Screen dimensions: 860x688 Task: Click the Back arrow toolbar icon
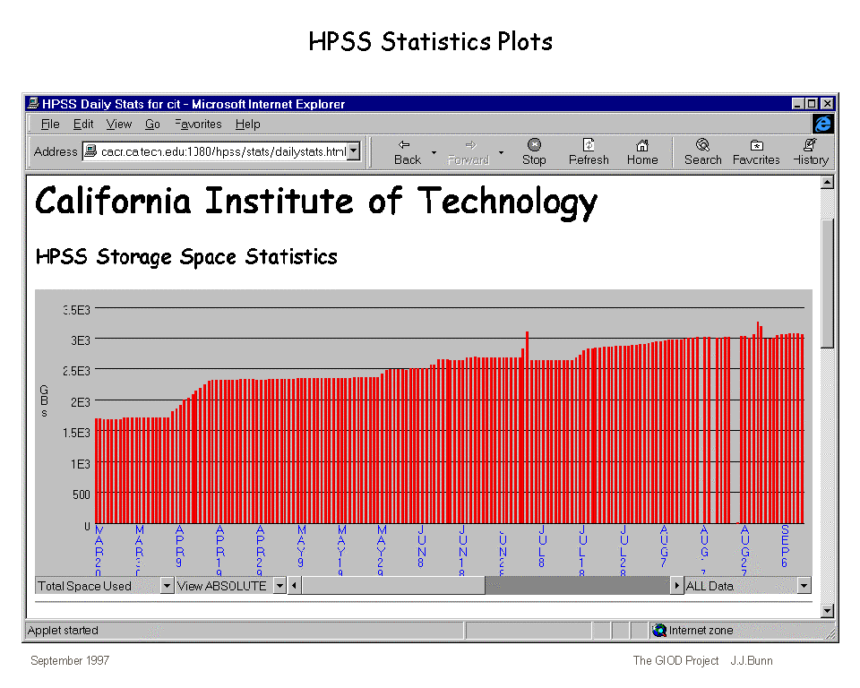[x=405, y=144]
